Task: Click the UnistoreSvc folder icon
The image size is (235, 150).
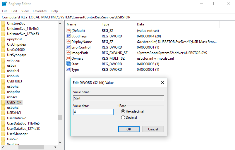Action: point(3,23)
